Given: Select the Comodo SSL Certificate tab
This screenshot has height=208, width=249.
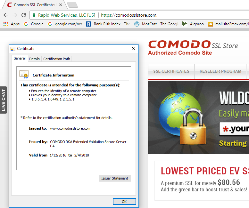Looking at the screenshot, I should tap(34, 5).
